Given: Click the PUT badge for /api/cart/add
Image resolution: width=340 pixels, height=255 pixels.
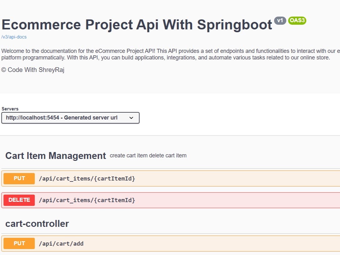Looking at the screenshot, I should click(x=19, y=243).
